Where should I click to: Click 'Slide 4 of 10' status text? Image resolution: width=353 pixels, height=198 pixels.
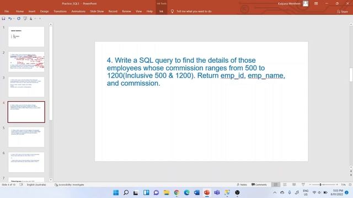[9, 185]
